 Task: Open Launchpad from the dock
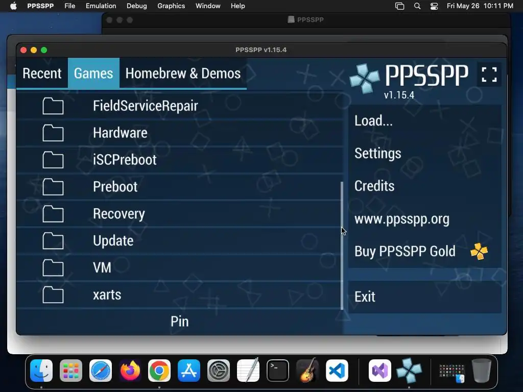coord(71,371)
